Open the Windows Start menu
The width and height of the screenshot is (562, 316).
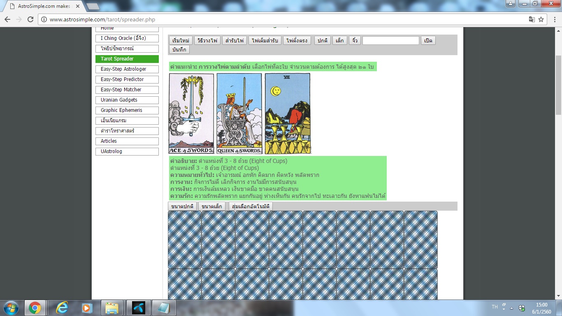click(10, 308)
